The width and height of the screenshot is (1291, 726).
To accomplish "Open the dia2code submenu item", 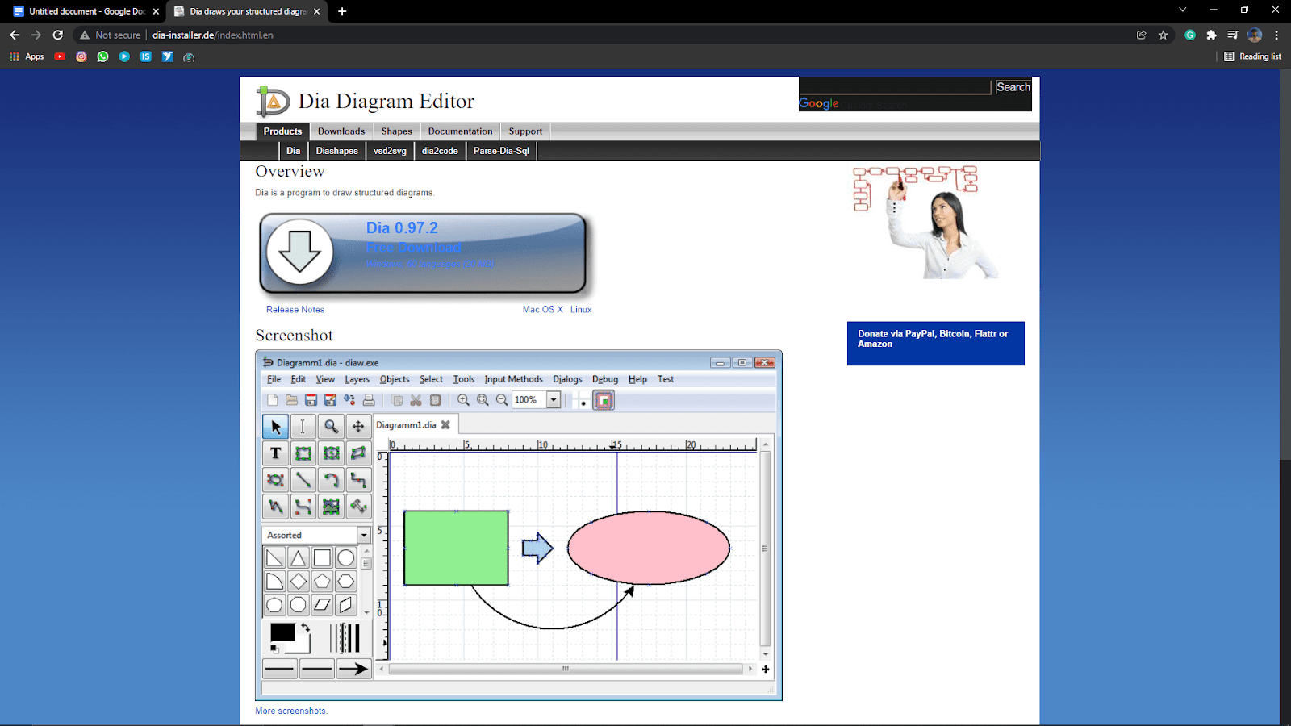I will (440, 151).
